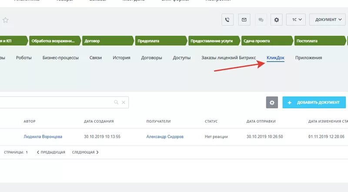Open the ДОКУМЕНТ dropdown menu

(328, 20)
